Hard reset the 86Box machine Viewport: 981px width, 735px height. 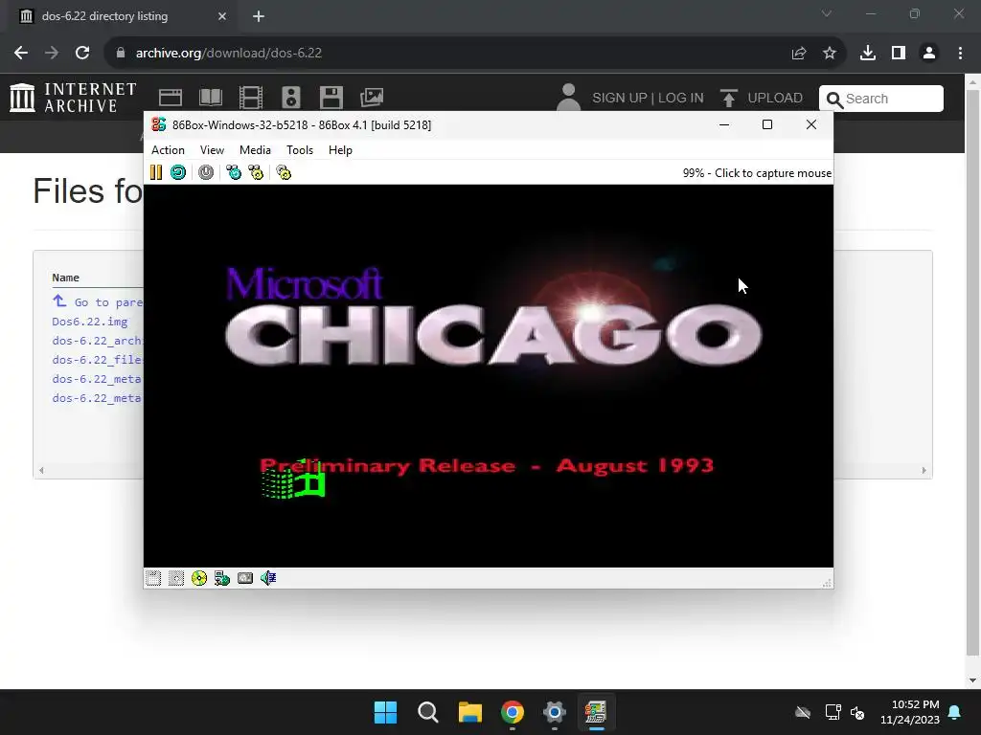[x=178, y=172]
